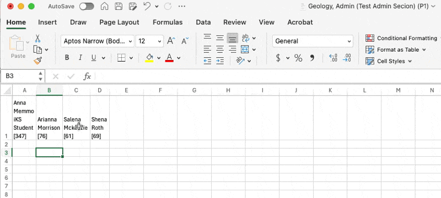This screenshot has width=441, height=198.
Task: Click the Middle Align icon
Action: click(220, 38)
